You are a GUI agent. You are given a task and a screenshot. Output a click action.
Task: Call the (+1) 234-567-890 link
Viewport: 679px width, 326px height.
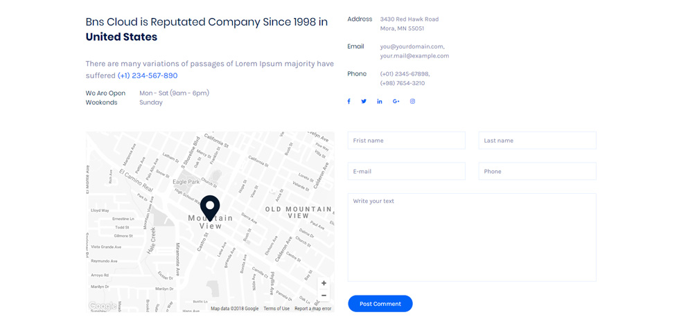(x=148, y=75)
